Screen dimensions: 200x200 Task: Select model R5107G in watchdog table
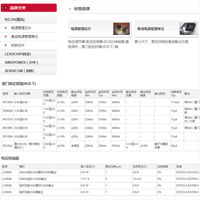click(x=8, y=119)
